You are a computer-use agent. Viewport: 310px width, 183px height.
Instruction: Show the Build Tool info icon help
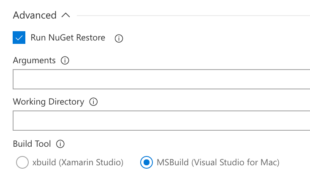(x=60, y=144)
